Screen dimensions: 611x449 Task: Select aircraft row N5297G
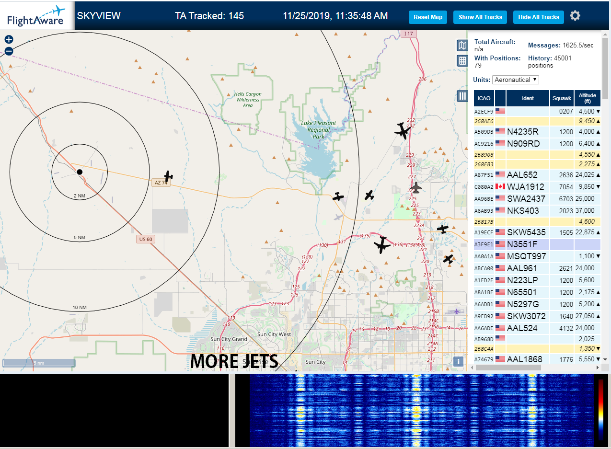click(x=537, y=304)
